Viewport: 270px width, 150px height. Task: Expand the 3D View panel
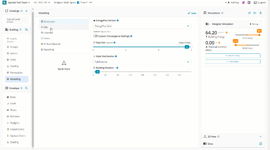coord(260,137)
